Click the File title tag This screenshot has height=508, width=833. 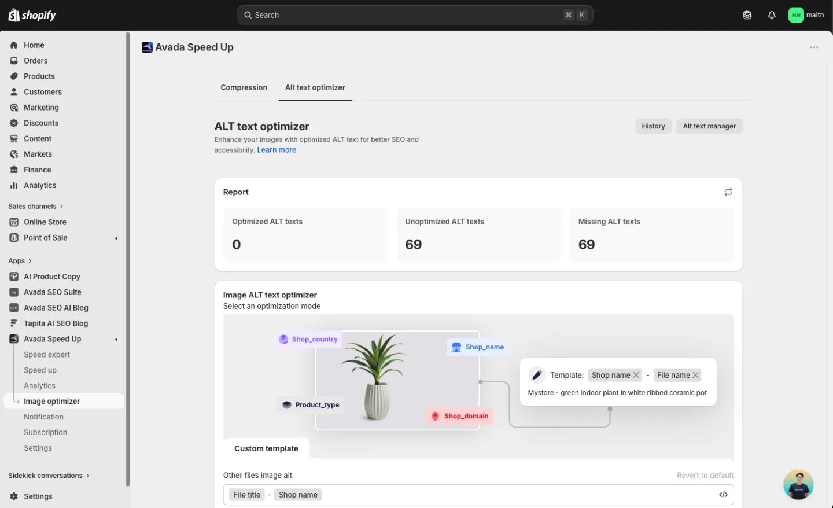coord(247,495)
